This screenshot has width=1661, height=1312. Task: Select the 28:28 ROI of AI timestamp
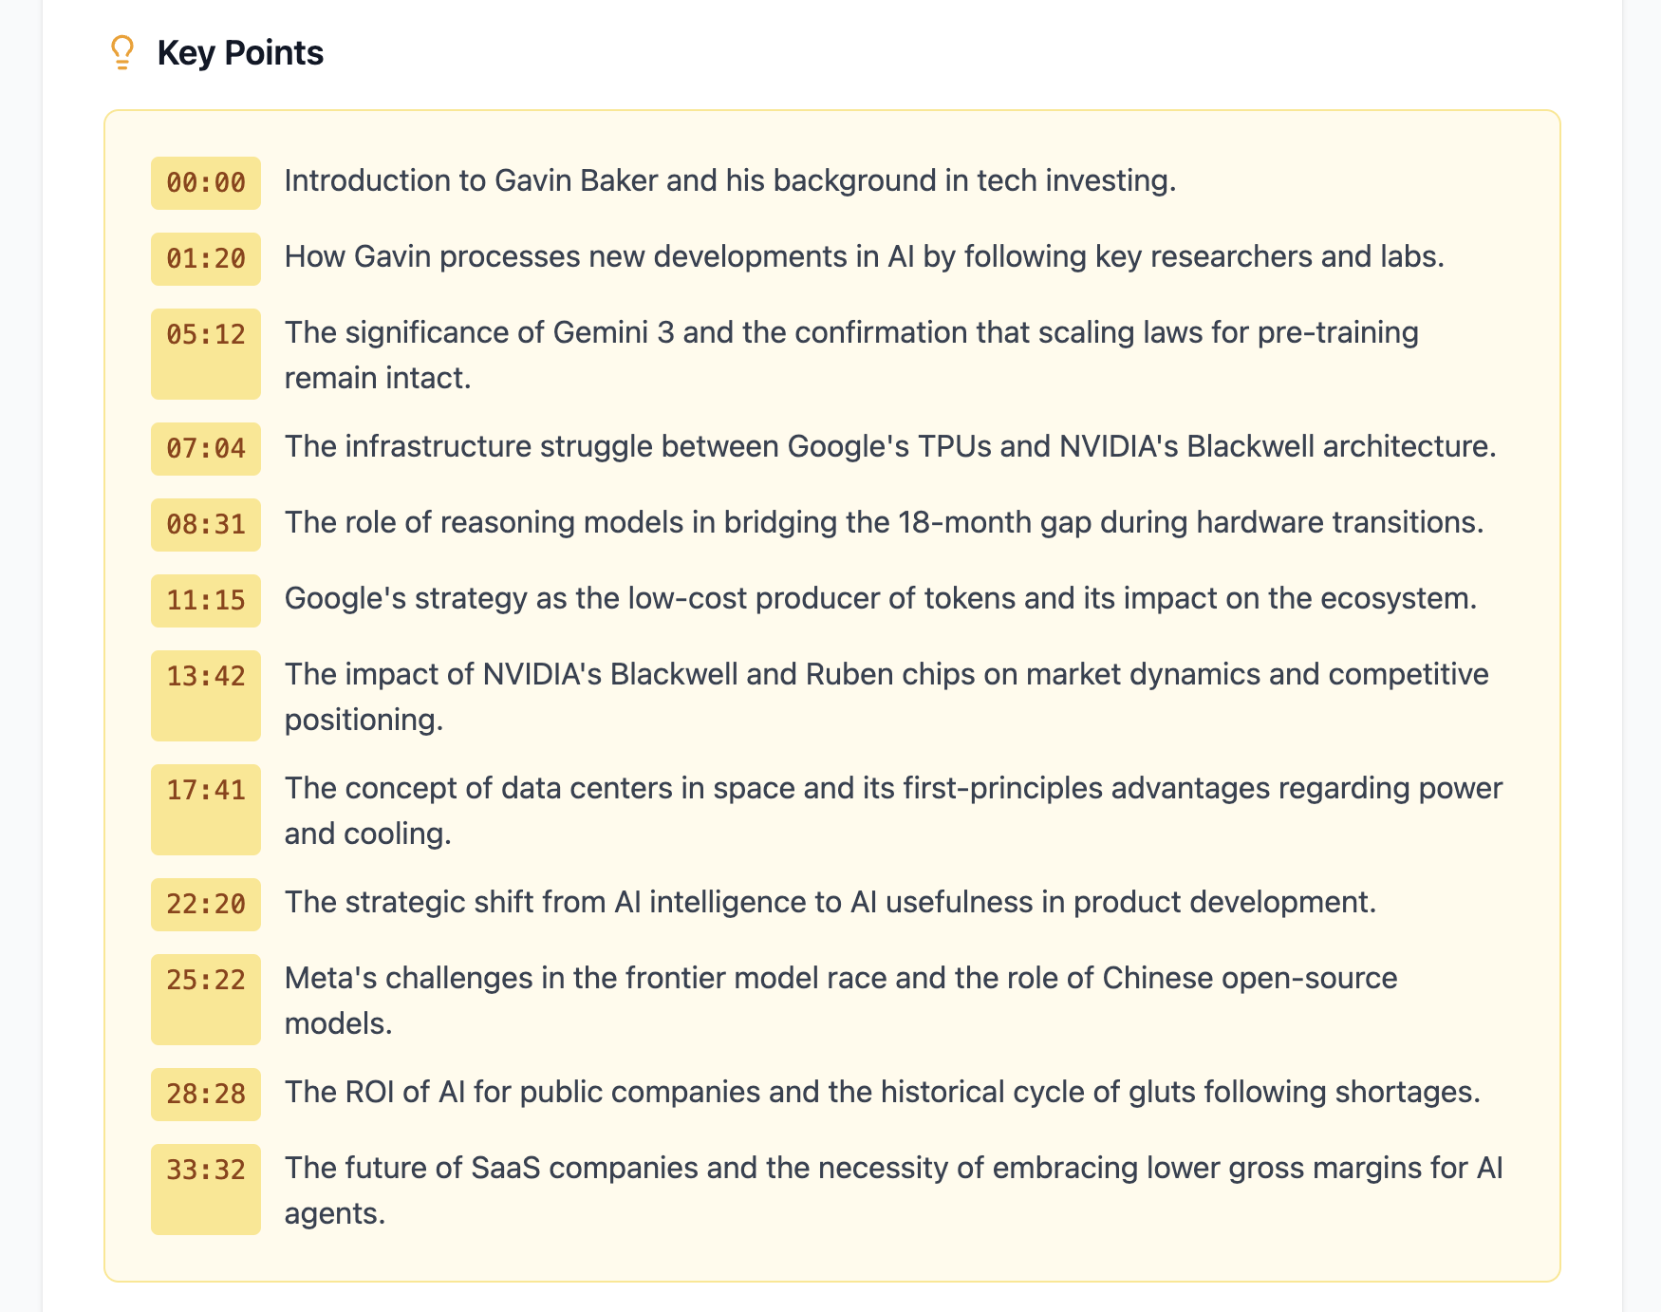click(x=205, y=1094)
